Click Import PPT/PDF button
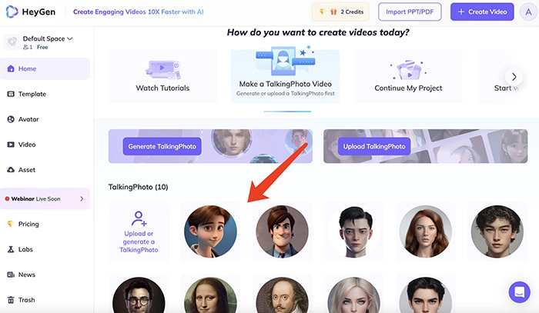This screenshot has height=313, width=539. click(x=410, y=12)
